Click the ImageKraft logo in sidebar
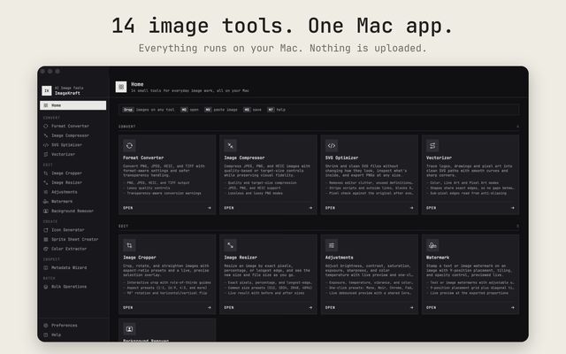The width and height of the screenshot is (566, 354). 47,90
